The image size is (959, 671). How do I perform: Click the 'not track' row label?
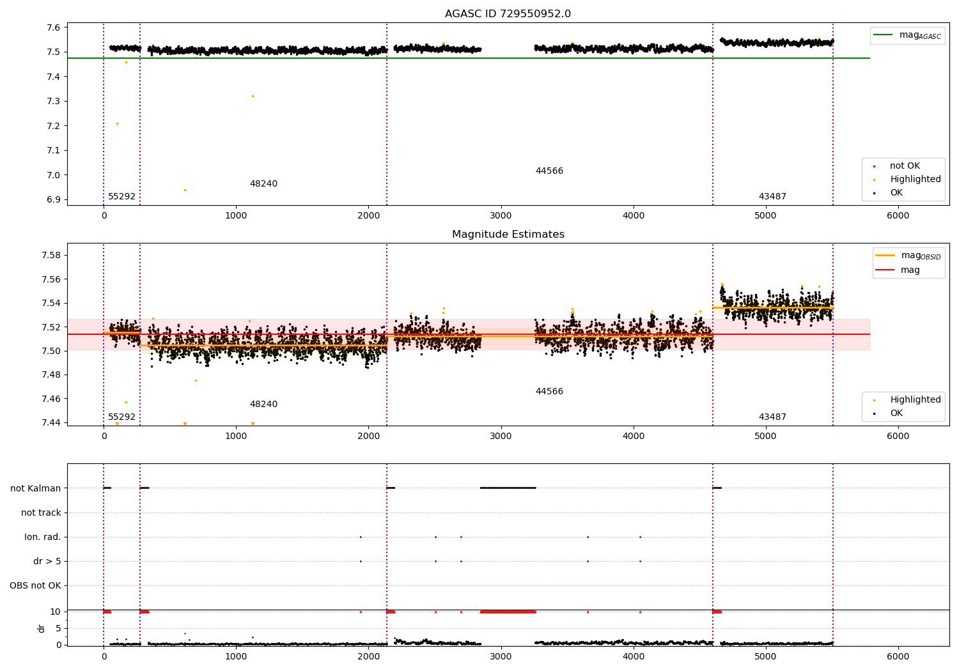[x=41, y=513]
